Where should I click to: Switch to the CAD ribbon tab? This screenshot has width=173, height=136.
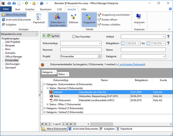coord(59,9)
